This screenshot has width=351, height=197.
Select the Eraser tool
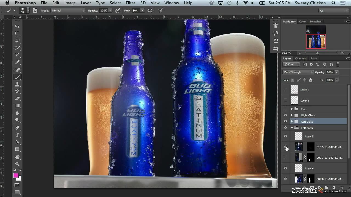pyautogui.click(x=17, y=99)
